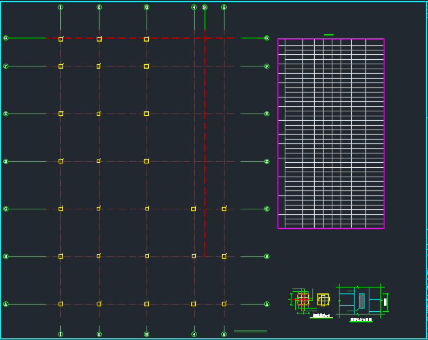Click the top grid bubble numbered 4
428x340 pixels.
[x=194, y=7]
